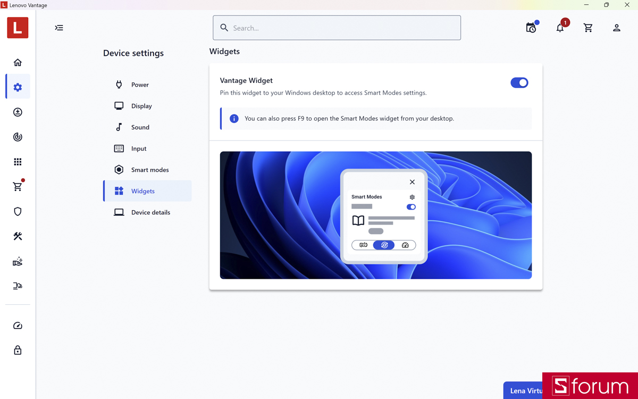
Task: Click the "Device settings" heading
Action: [x=133, y=53]
